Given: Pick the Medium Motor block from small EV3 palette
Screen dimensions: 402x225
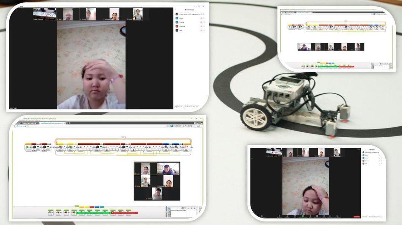Looking at the screenshot, I should point(303,66).
